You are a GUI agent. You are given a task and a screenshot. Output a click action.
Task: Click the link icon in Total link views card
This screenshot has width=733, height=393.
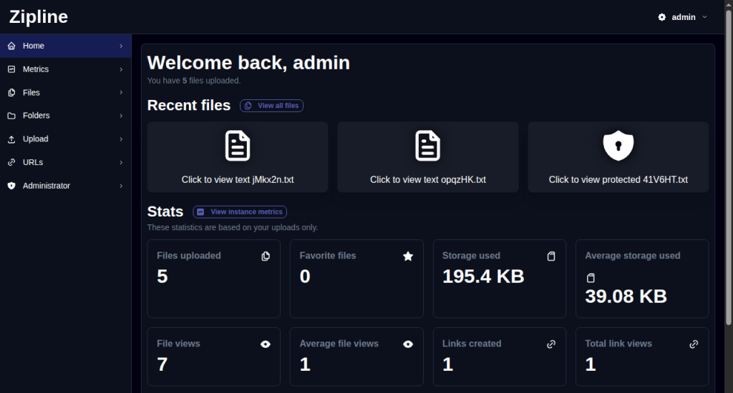point(694,344)
